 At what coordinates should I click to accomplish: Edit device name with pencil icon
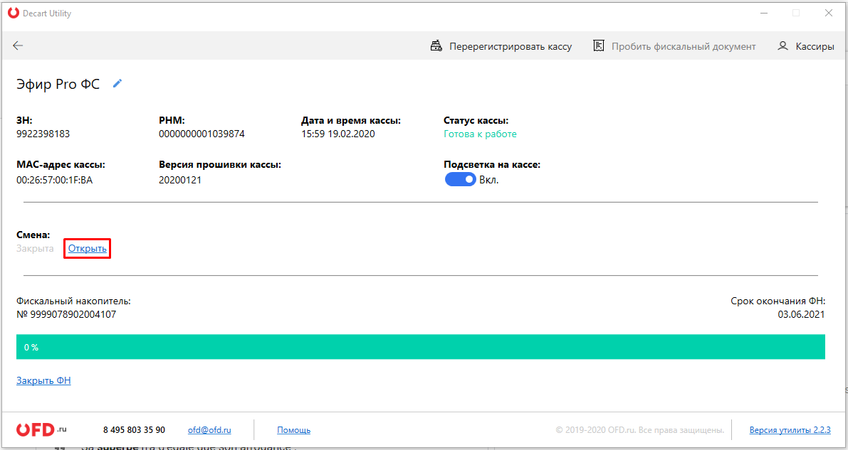[117, 83]
